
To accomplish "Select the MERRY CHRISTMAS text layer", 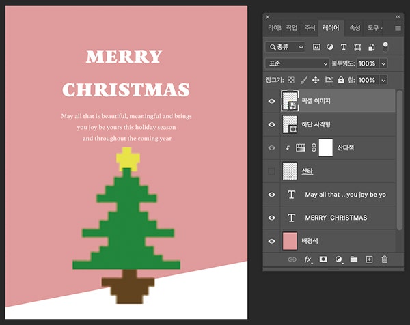I will [336, 218].
